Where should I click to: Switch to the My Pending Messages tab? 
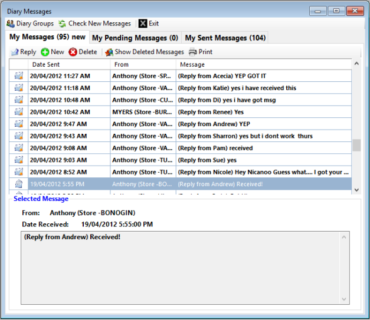point(135,38)
